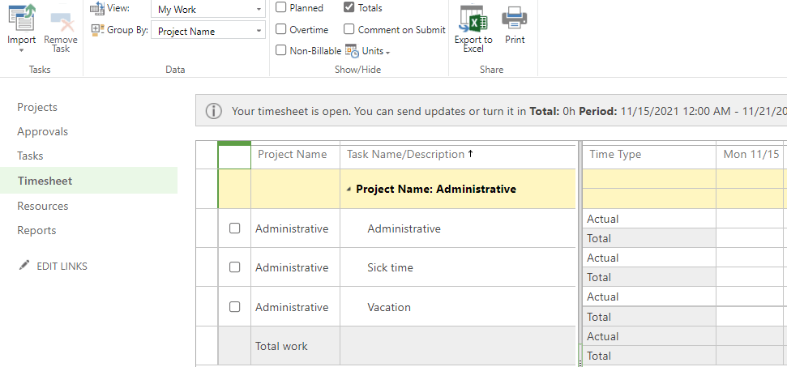The image size is (787, 367).
Task: Click the Export to Excel icon
Action: (473, 19)
